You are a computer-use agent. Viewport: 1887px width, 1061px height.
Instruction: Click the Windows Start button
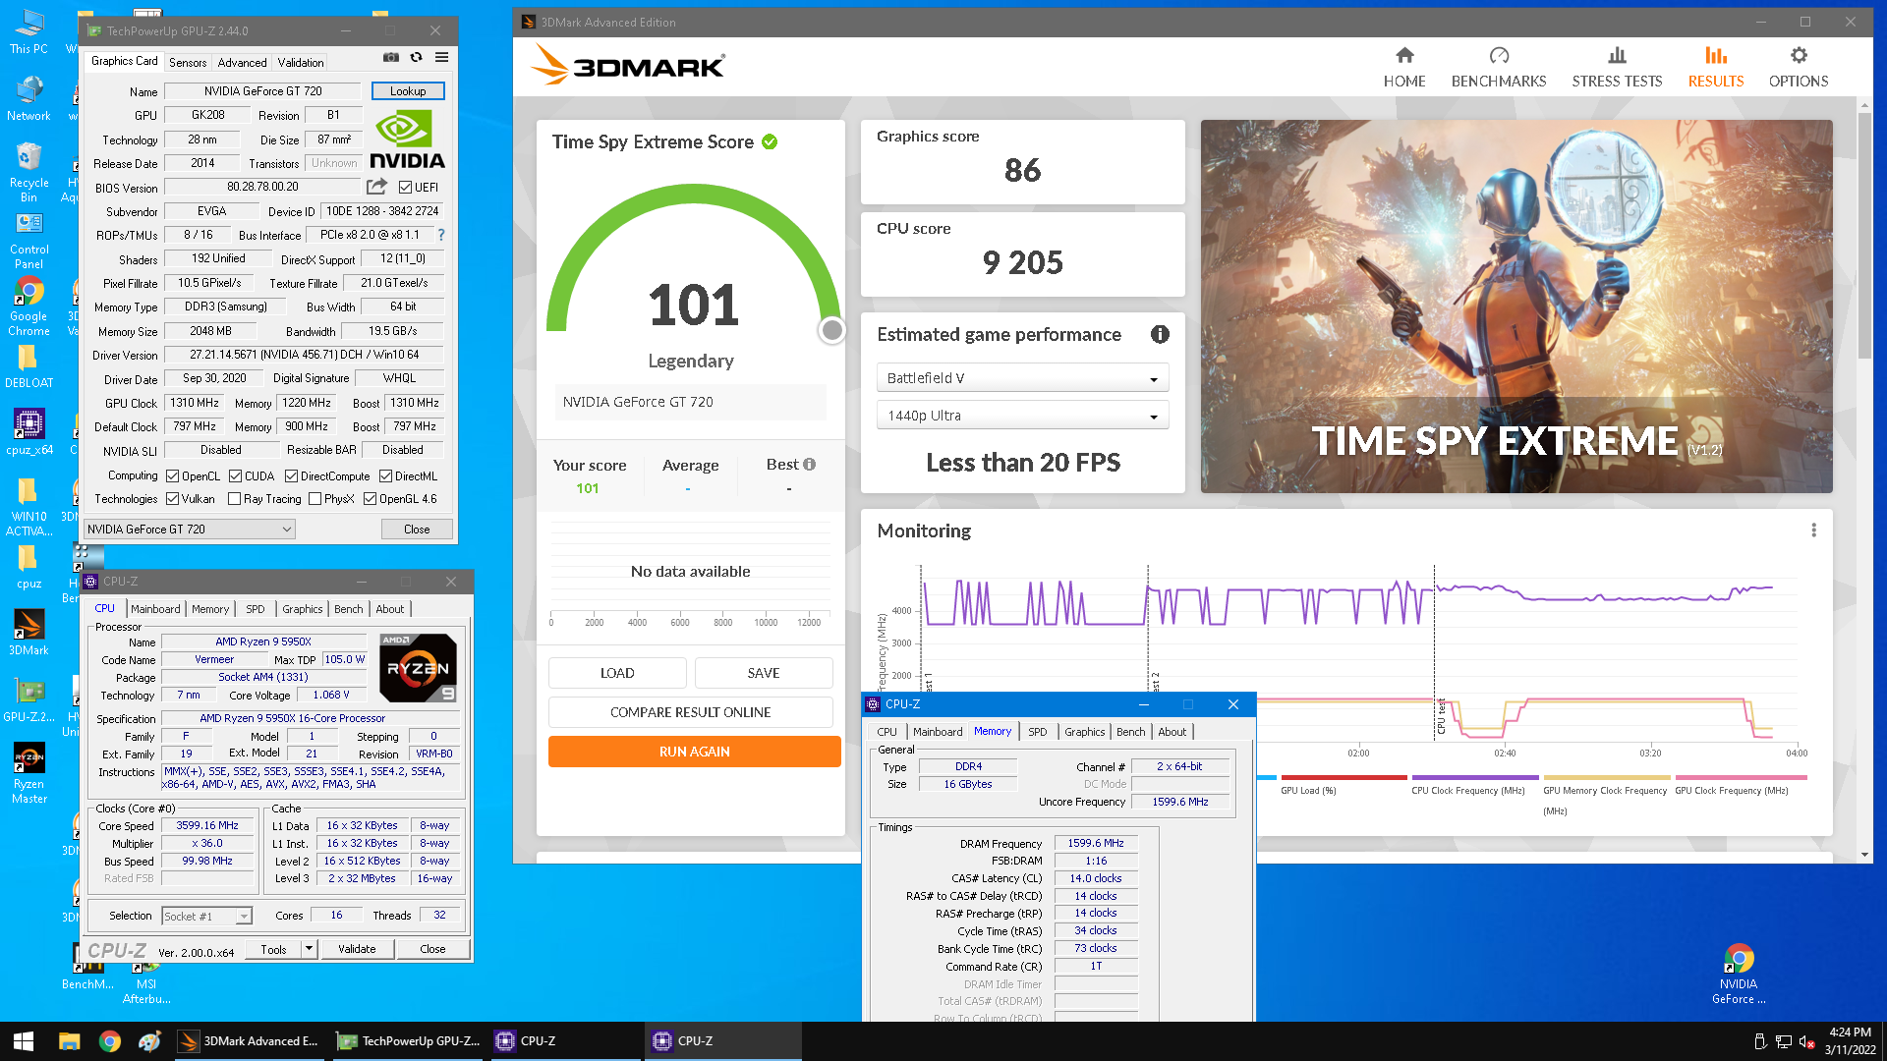[x=24, y=1041]
